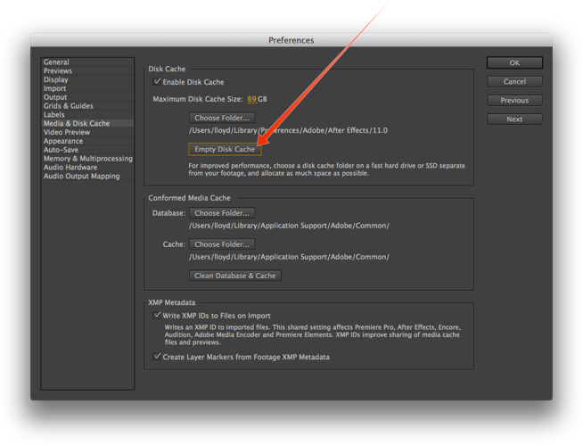Select Audio Output Mapping category
Viewport: 583px width, 445px height.
click(x=81, y=176)
